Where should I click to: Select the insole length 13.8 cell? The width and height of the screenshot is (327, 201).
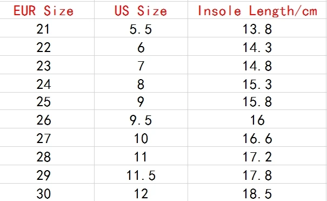pos(257,28)
